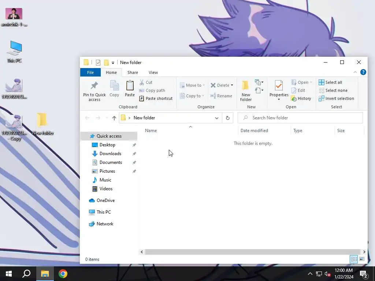Open the Easy access dropdown
This screenshot has width=375, height=281.
259,90
